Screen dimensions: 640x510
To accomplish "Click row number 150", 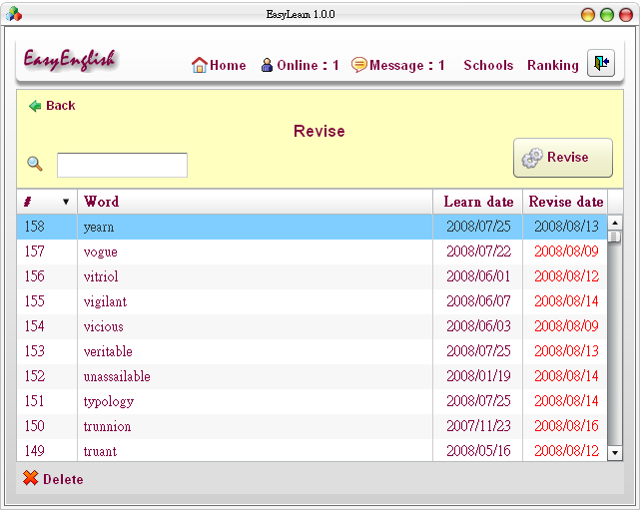I will (34, 425).
